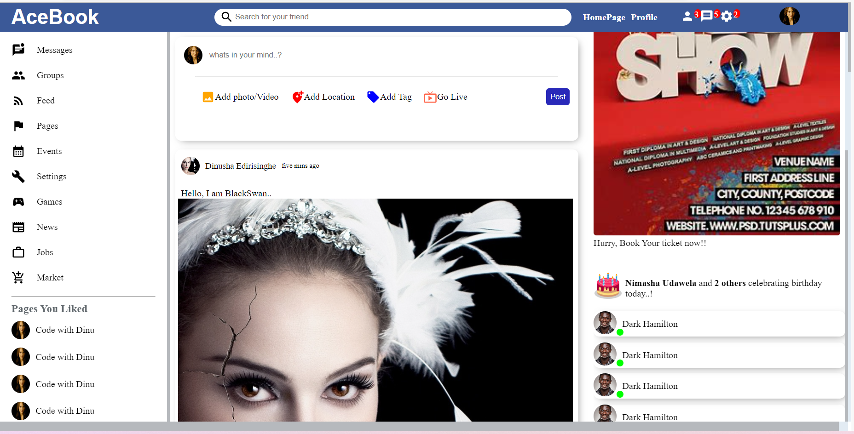Open chat notifications showing 5

click(x=706, y=16)
